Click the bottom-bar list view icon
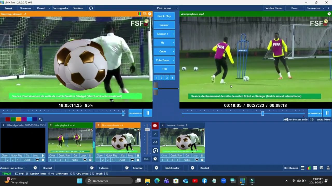Screen dimensions: 332x186 pyautogui.click(x=302, y=168)
